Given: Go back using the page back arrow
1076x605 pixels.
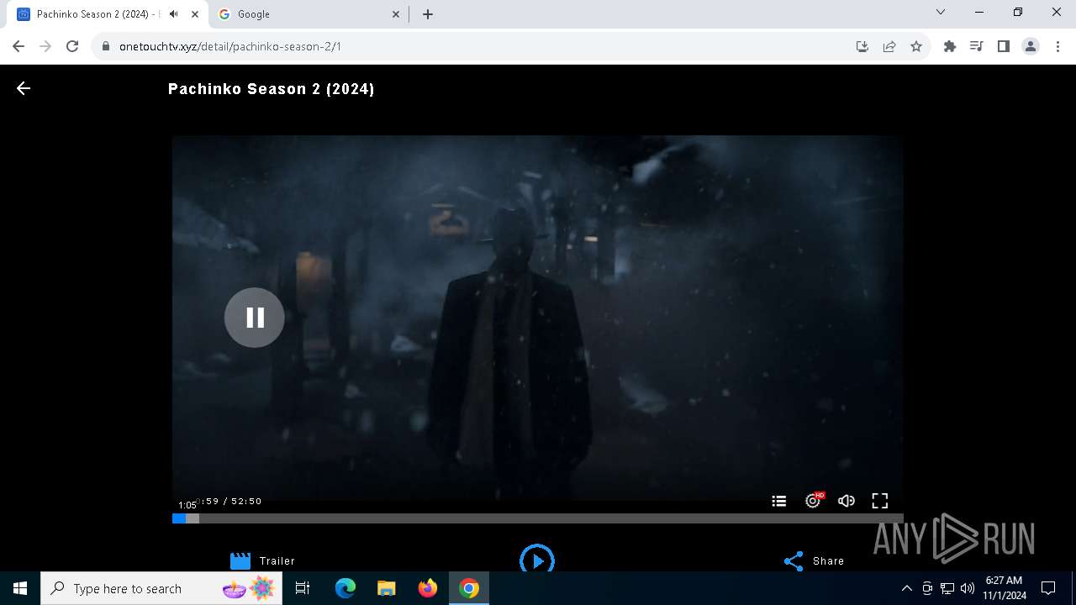Looking at the screenshot, I should 24,88.
